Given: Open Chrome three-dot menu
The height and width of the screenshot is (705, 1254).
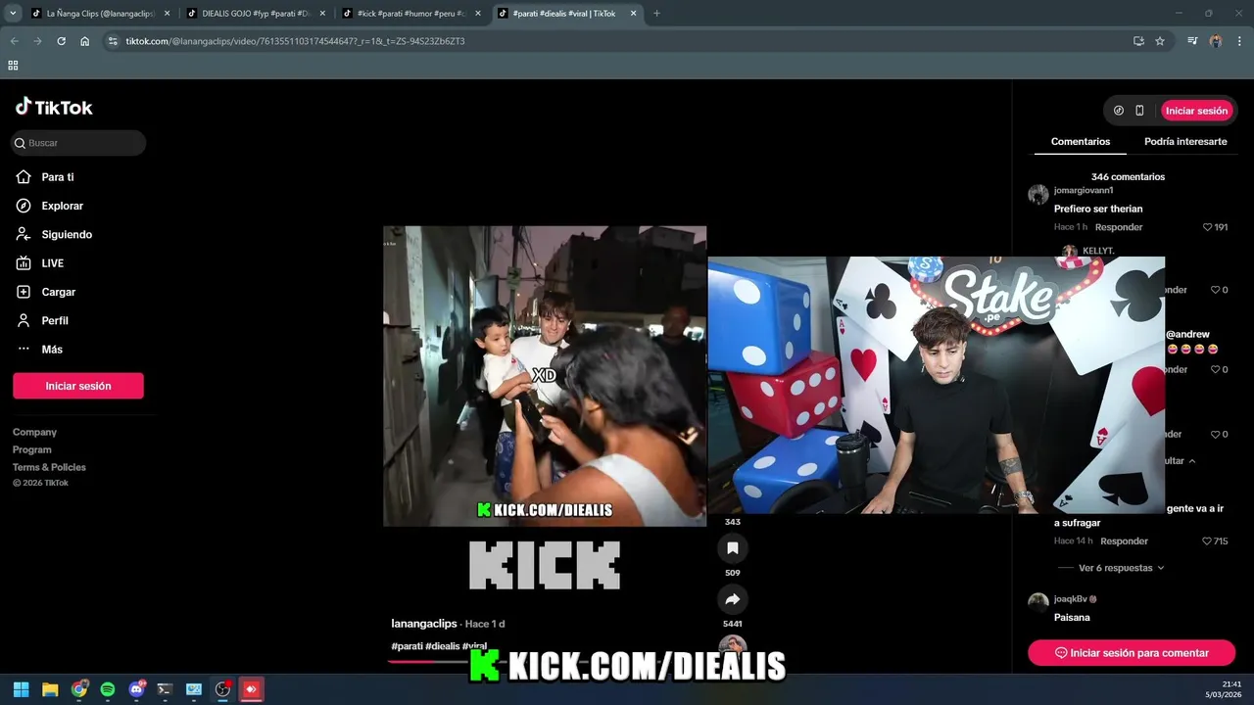Looking at the screenshot, I should (1238, 41).
